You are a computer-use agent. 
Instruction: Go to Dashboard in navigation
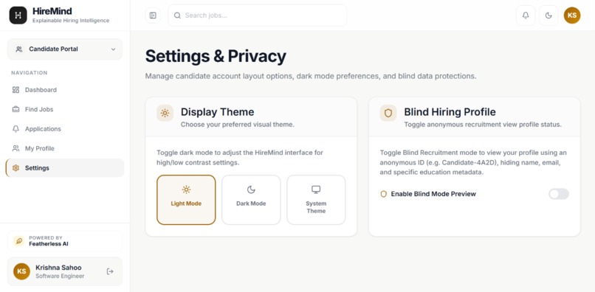[65, 90]
